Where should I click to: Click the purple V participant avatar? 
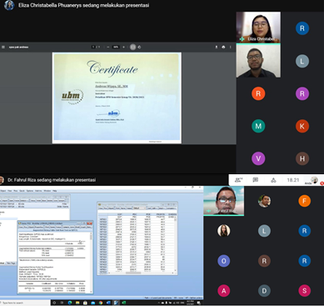258,158
